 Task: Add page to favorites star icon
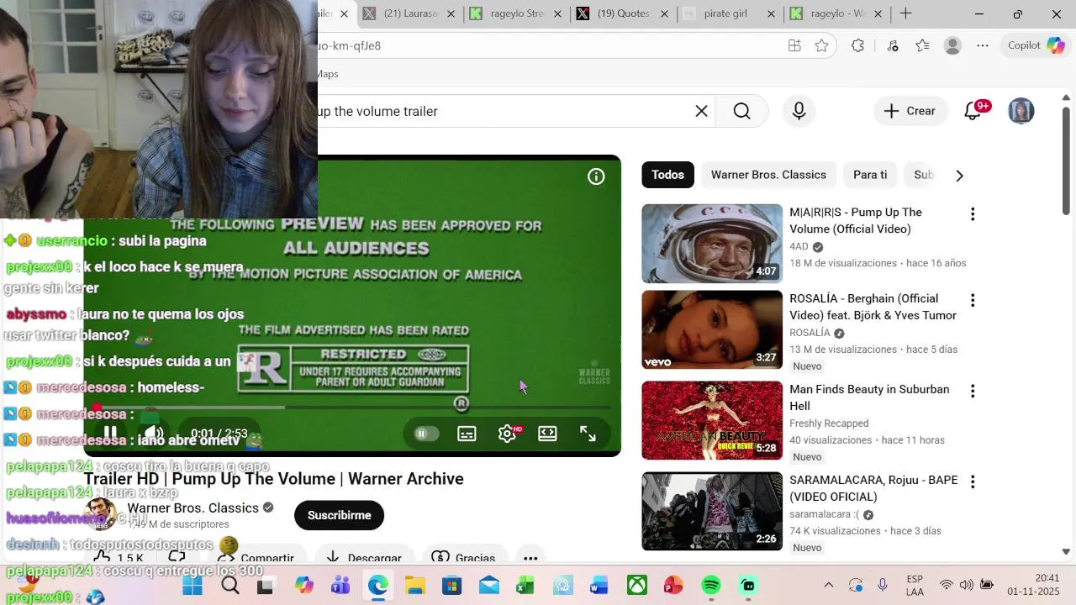[x=821, y=45]
